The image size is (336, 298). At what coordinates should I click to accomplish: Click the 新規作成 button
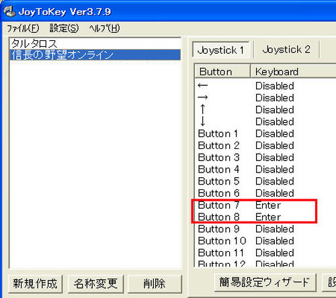[x=35, y=284]
